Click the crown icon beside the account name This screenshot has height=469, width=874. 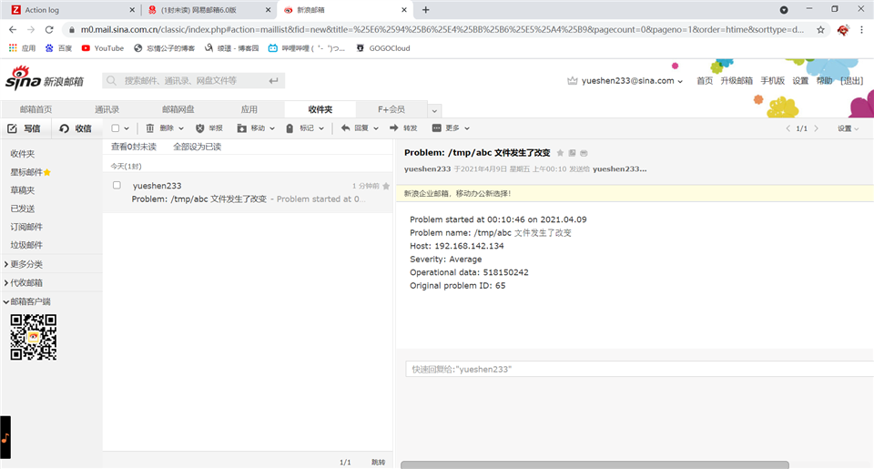coord(573,81)
